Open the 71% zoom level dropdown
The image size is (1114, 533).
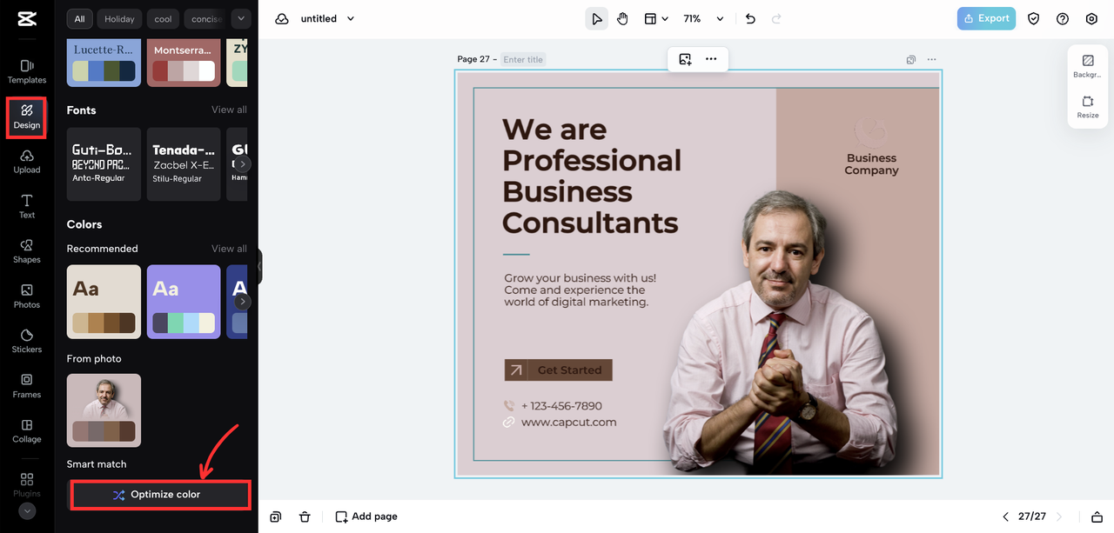pos(703,18)
